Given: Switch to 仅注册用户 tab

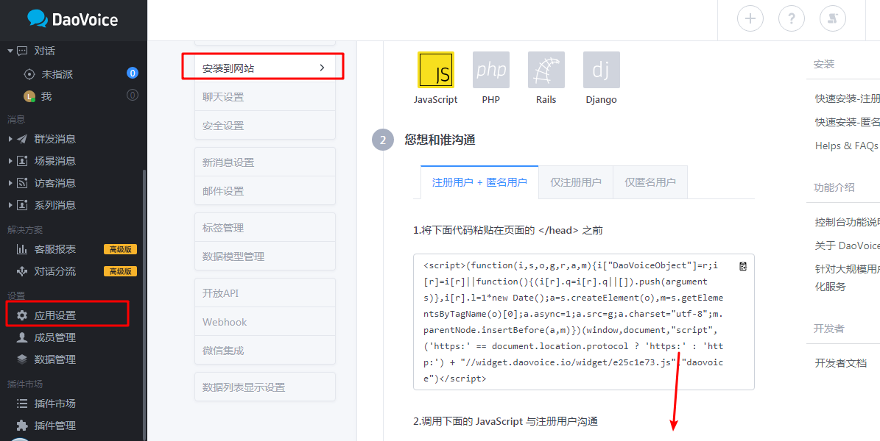Looking at the screenshot, I should click(x=576, y=182).
